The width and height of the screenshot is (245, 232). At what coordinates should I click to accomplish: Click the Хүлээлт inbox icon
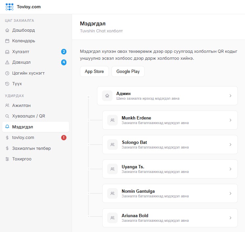coord(7,52)
